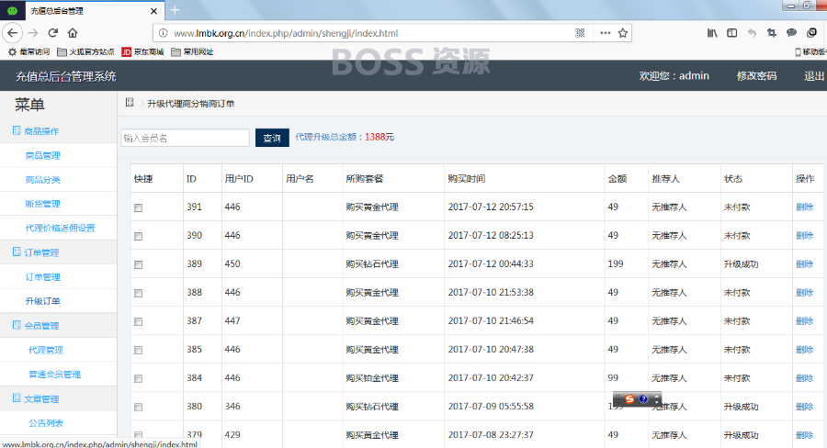The image size is (827, 448).
Task: Click 退出 to log out
Action: 814,76
